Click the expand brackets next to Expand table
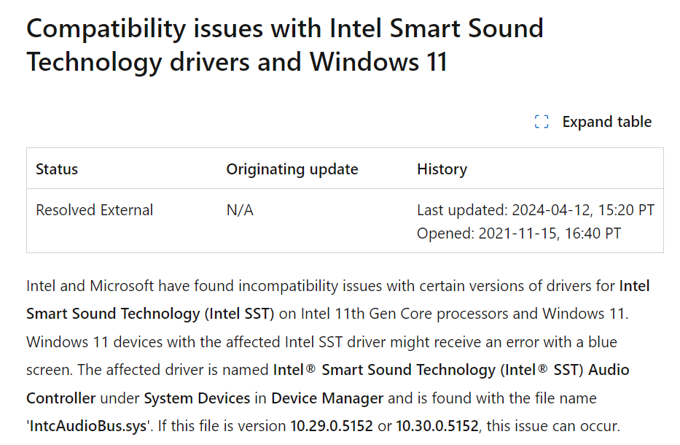 click(x=540, y=122)
